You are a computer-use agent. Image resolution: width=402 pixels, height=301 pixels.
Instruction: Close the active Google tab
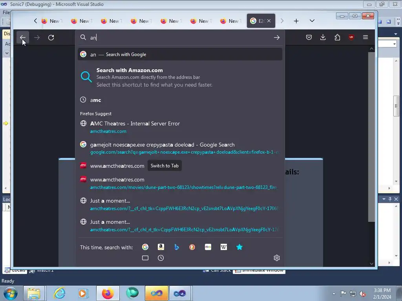[x=269, y=21]
